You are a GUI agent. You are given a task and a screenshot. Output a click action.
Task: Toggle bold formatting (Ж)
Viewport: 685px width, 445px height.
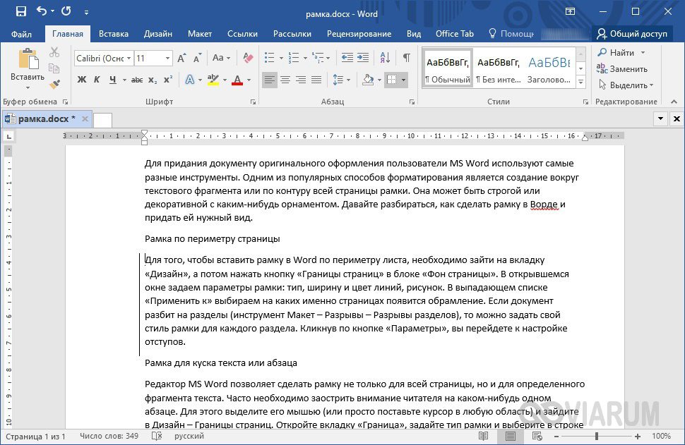point(82,80)
